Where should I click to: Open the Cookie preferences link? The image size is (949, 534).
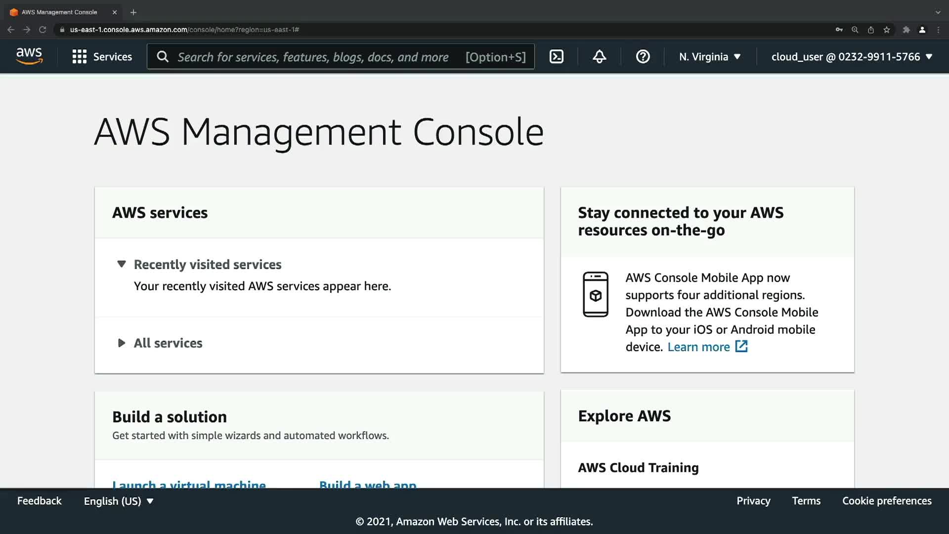tap(887, 501)
